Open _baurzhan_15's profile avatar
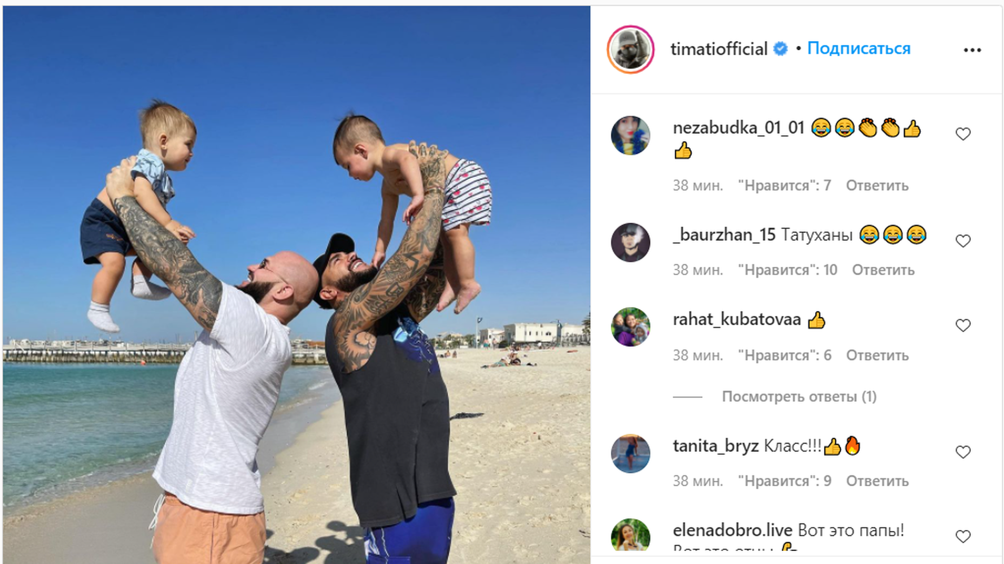 [x=630, y=242]
